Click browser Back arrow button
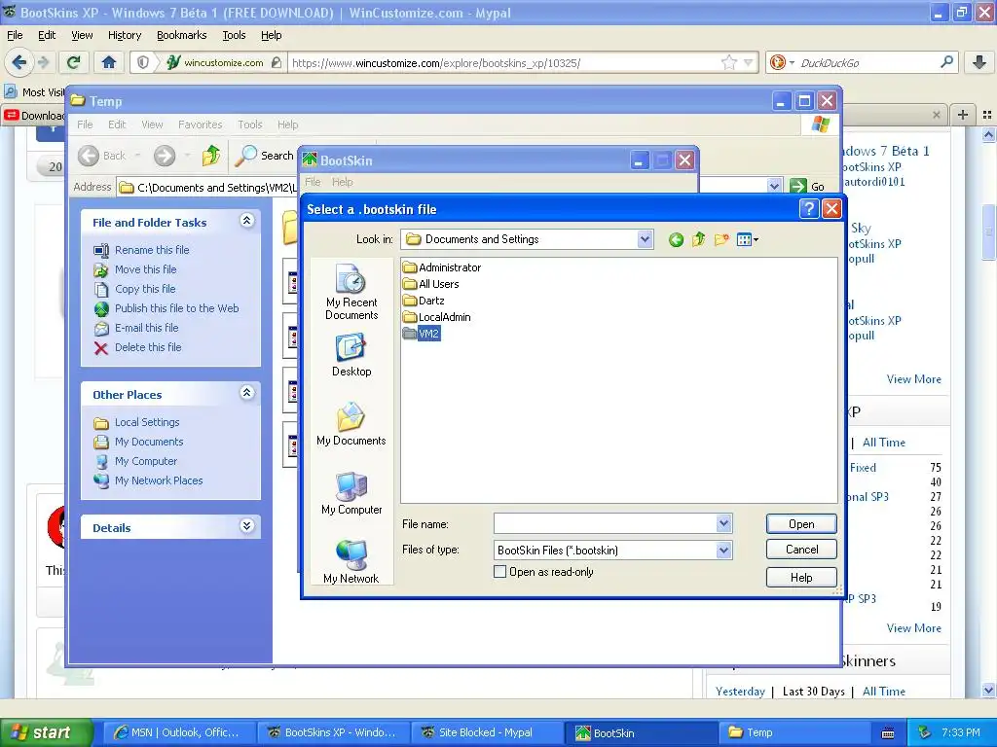This screenshot has width=997, height=747. point(19,62)
